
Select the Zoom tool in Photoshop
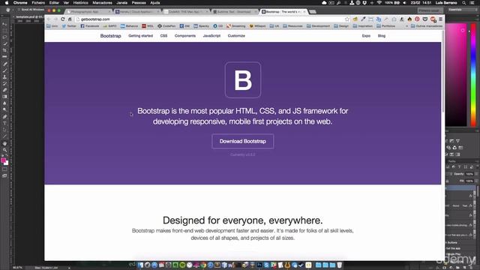tap(4, 150)
